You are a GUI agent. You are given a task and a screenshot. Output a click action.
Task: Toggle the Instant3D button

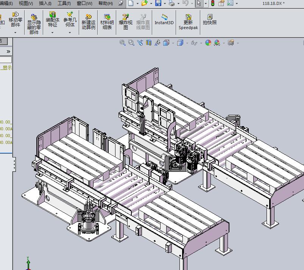pos(164,20)
